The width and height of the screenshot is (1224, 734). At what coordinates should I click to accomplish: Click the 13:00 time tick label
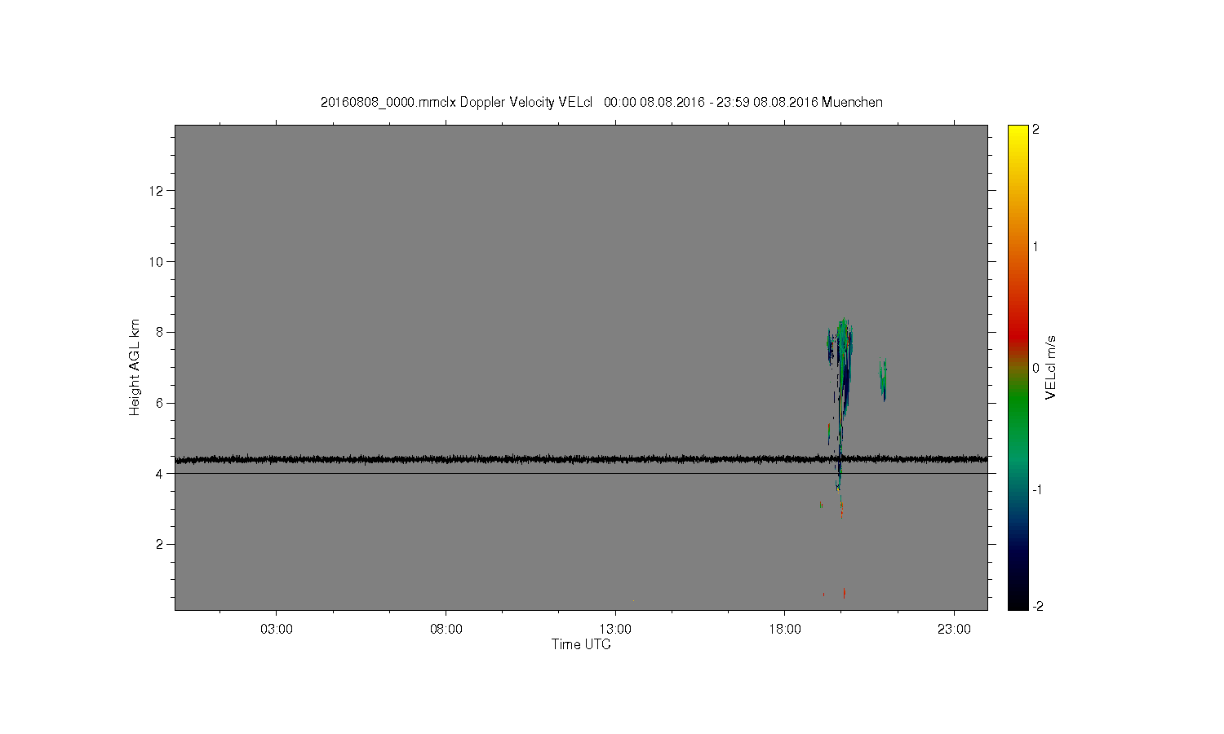coord(615,630)
